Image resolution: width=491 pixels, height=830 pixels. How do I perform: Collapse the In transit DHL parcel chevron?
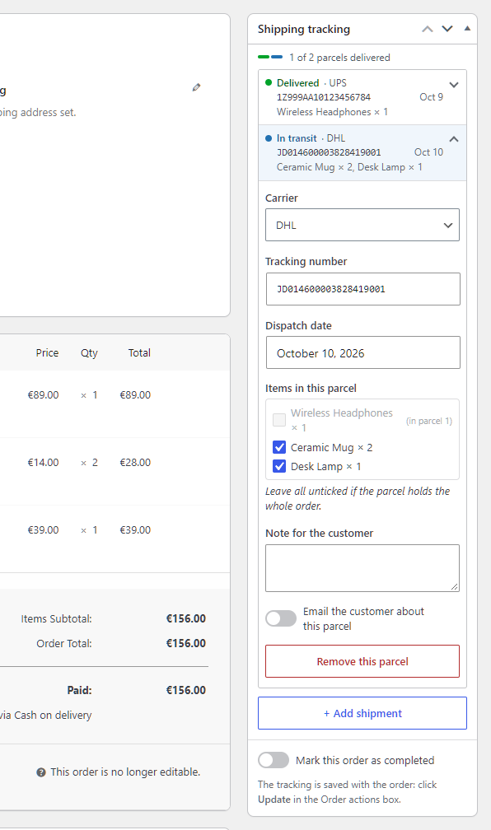point(454,139)
